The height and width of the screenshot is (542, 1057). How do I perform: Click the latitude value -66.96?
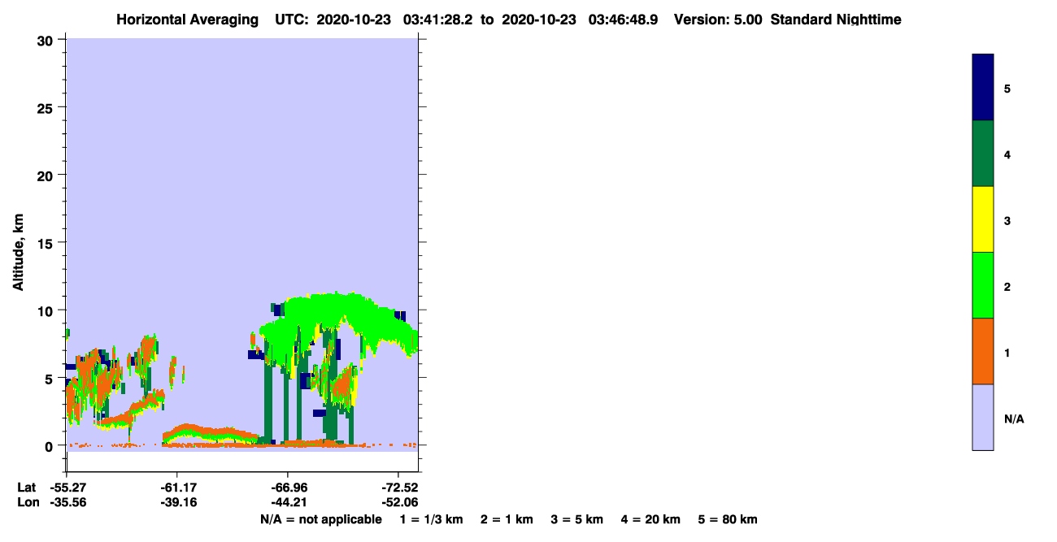coord(289,488)
